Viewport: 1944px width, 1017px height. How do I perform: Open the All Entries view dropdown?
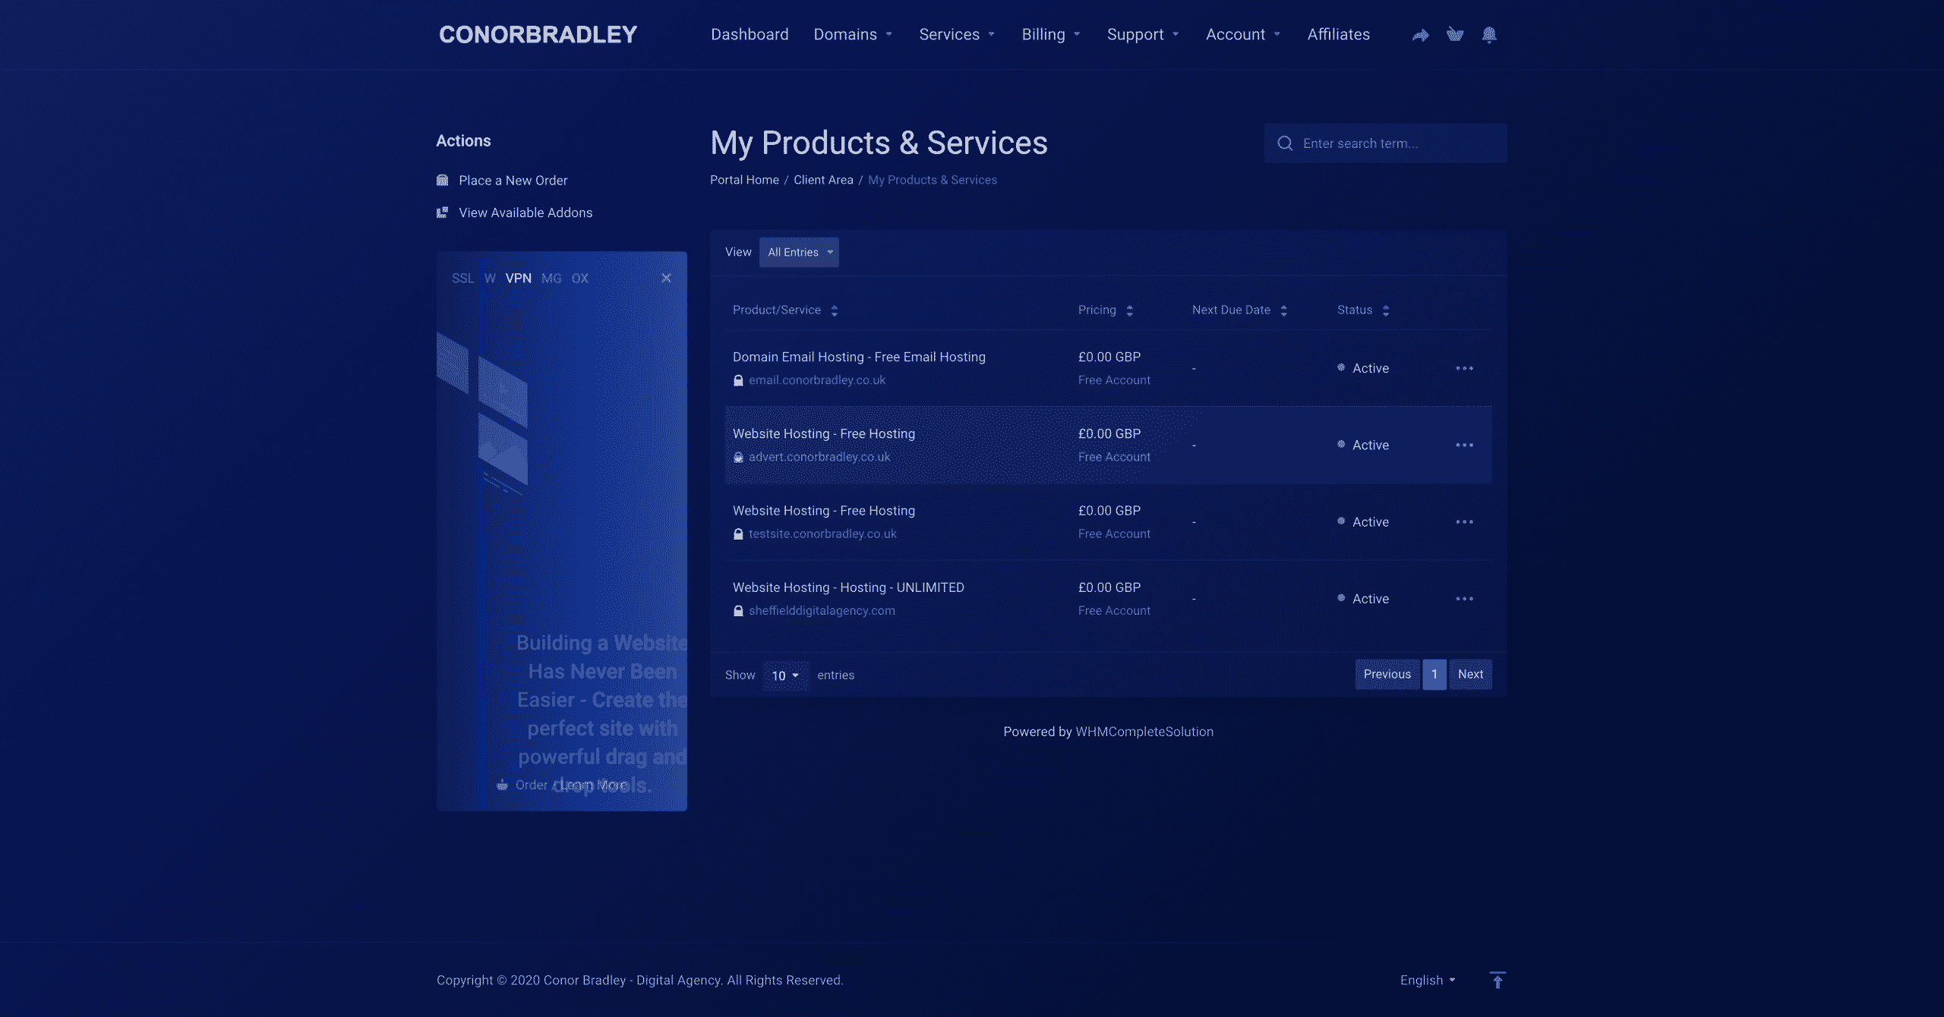799,252
